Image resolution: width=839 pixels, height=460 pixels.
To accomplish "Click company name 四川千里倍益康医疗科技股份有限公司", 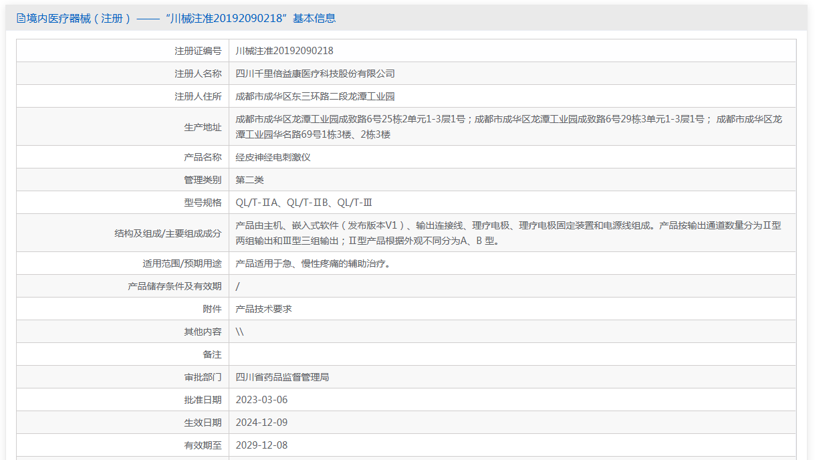I will [x=316, y=74].
